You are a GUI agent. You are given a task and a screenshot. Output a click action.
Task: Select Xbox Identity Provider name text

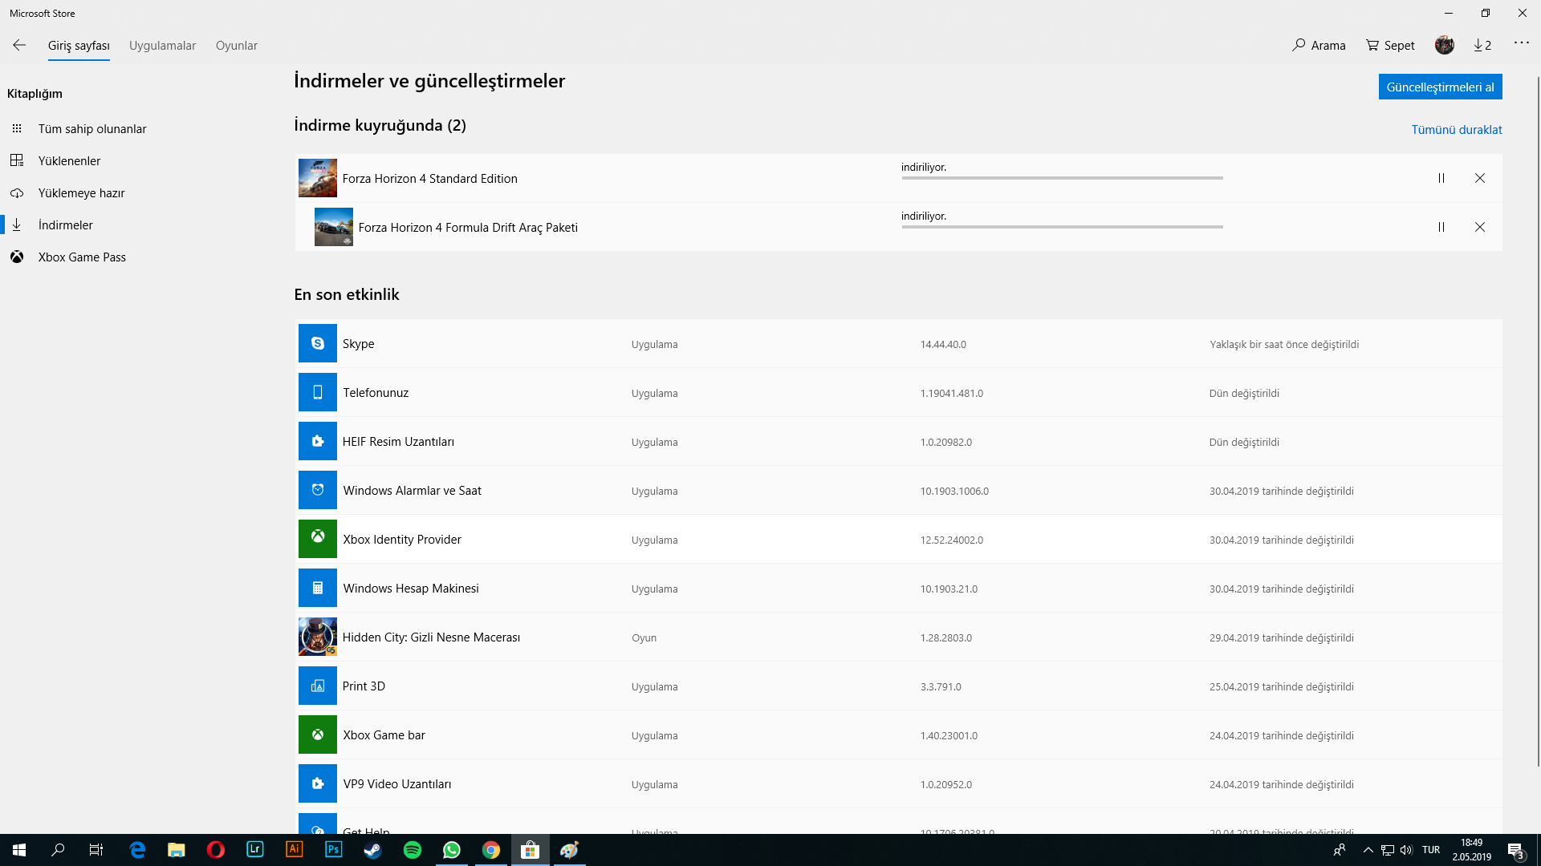click(x=402, y=540)
